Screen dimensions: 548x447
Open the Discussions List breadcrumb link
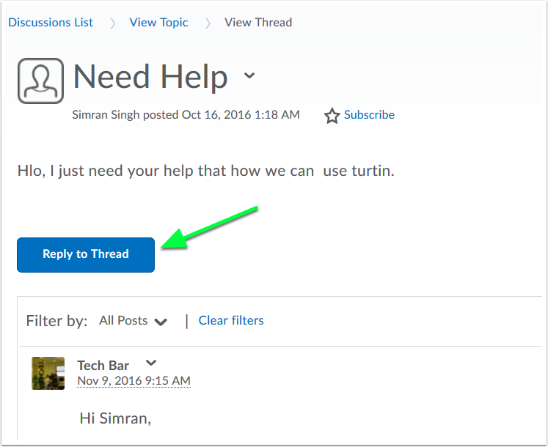[x=51, y=22]
